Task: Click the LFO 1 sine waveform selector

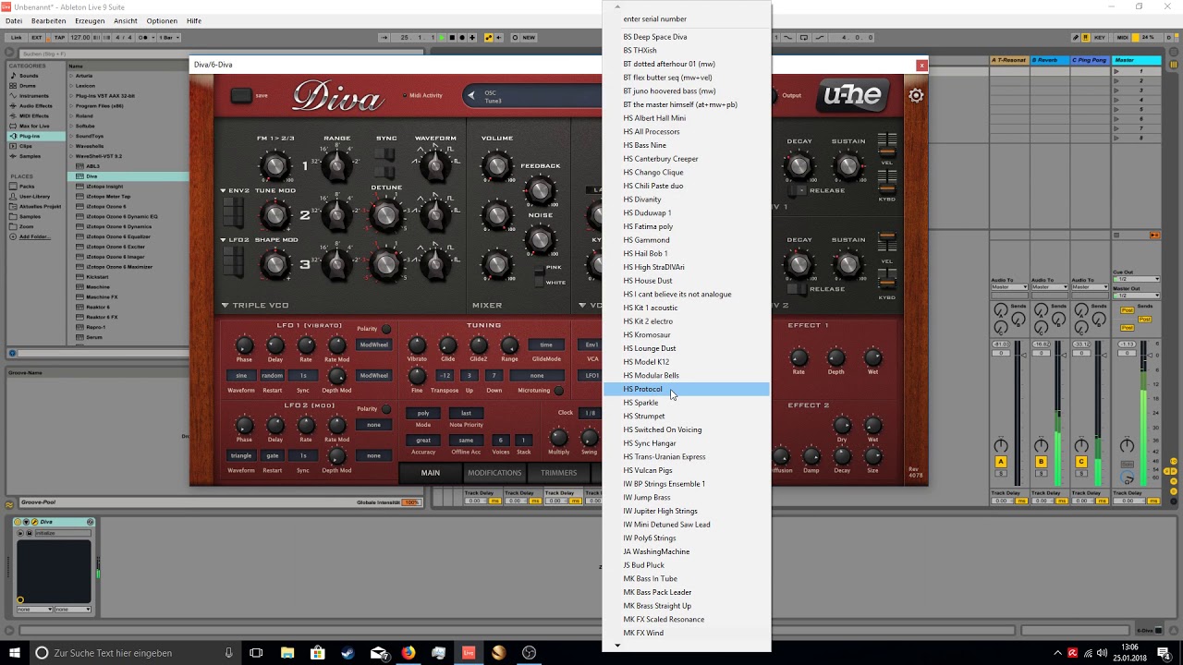Action: pyautogui.click(x=241, y=376)
